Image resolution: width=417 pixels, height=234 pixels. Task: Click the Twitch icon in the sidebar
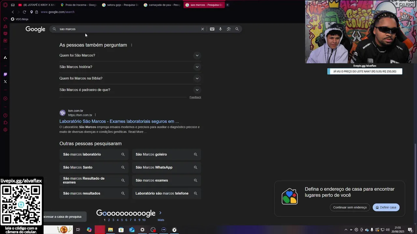coord(5,74)
